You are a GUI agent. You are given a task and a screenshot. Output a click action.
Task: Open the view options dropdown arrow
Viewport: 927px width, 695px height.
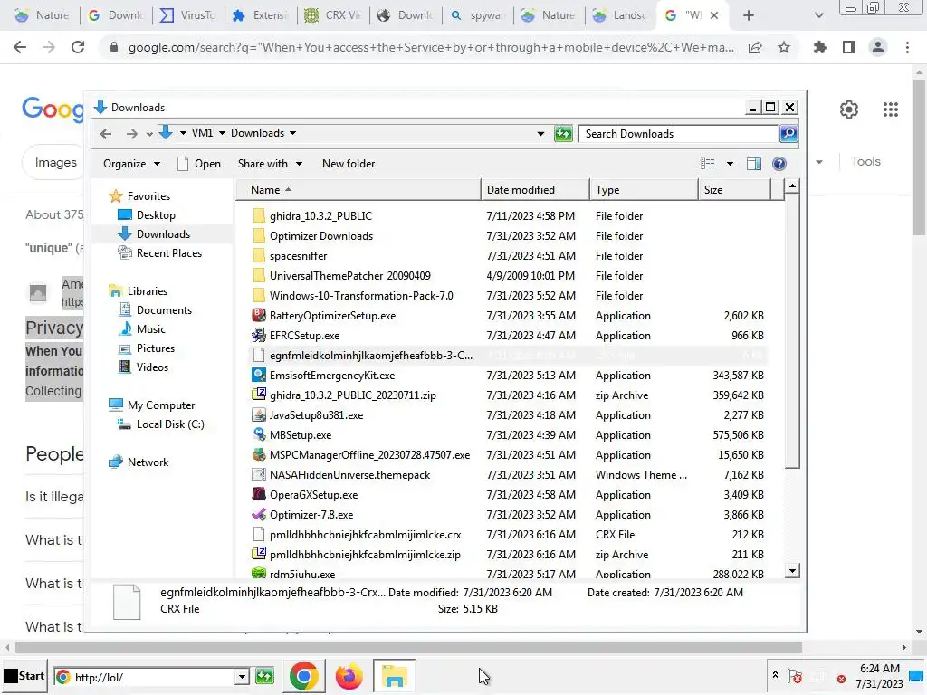click(731, 164)
